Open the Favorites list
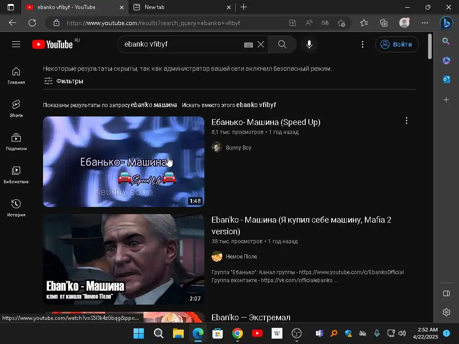The width and height of the screenshot is (459, 344). [364, 23]
